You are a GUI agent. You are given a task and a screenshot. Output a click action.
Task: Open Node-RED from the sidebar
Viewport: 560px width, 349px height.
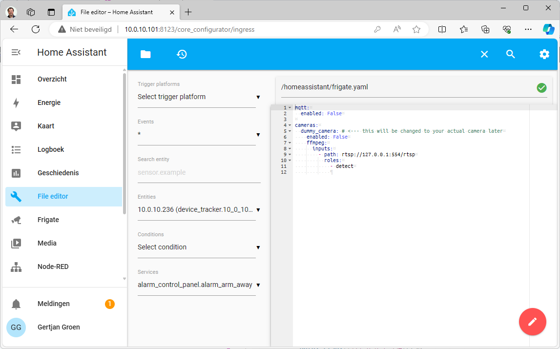pyautogui.click(x=53, y=267)
